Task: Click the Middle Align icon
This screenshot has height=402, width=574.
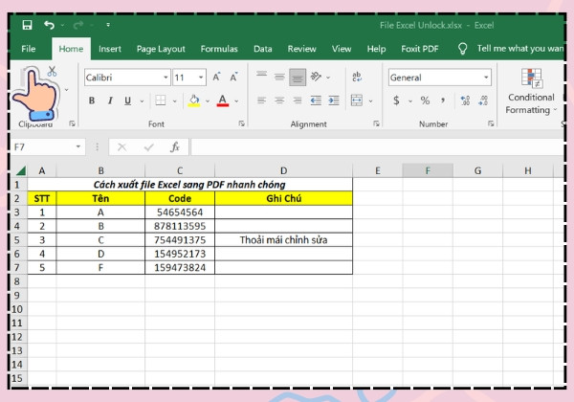Action: pos(279,77)
